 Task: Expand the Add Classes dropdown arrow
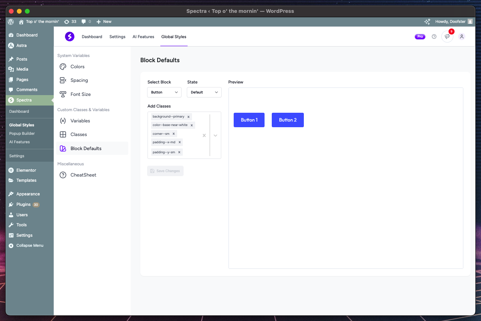point(215,136)
